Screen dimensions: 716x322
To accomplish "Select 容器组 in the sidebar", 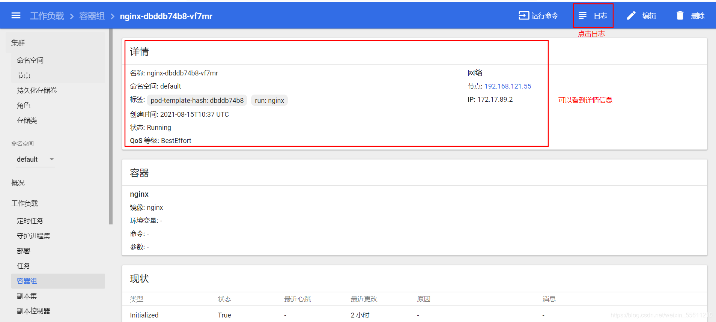I will [x=58, y=281].
